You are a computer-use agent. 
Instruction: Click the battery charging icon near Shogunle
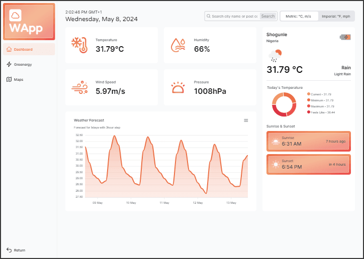coord(345,37)
